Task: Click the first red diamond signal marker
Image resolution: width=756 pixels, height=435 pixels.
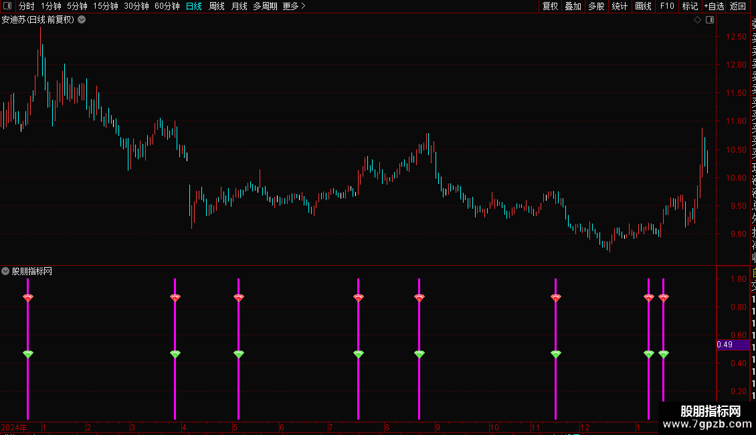Action: (x=28, y=298)
